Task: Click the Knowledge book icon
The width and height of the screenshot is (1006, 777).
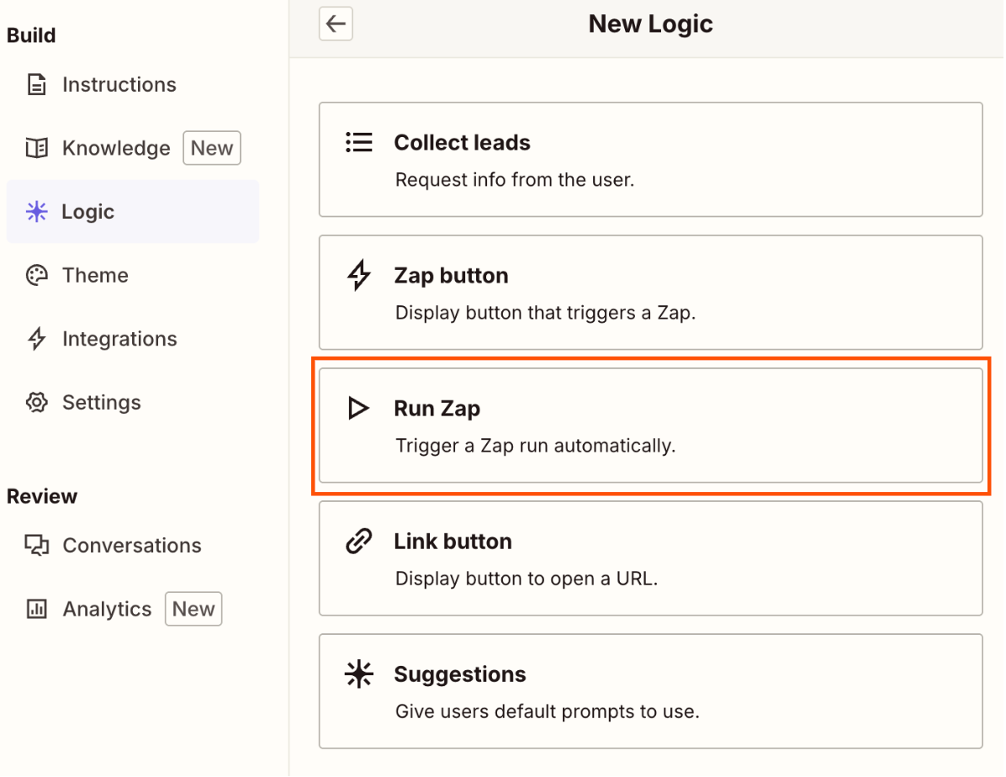Action: [36, 149]
